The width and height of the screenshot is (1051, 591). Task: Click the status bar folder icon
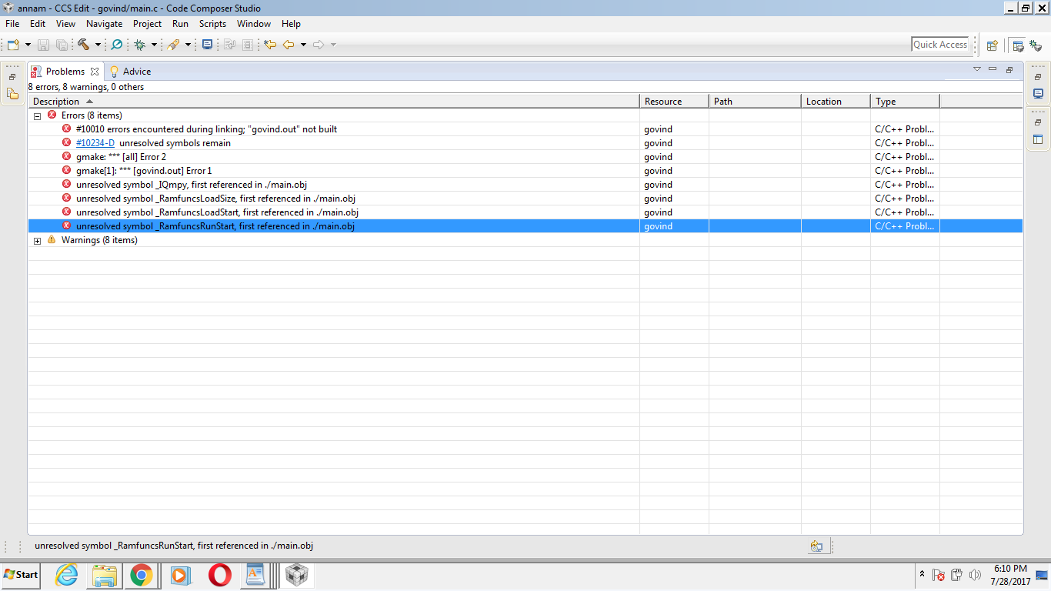(816, 546)
